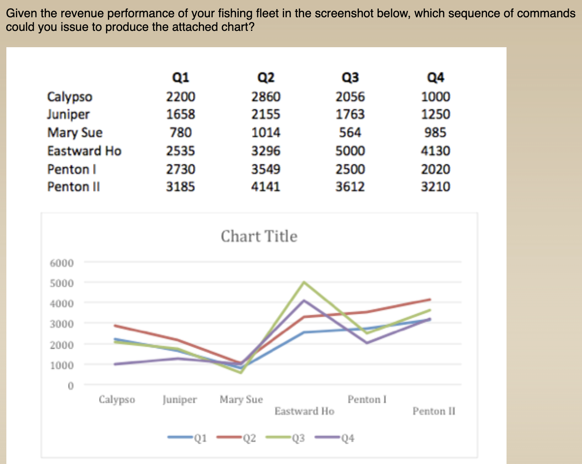Select the Eastward Ho Q1 value 2535

tap(181, 151)
